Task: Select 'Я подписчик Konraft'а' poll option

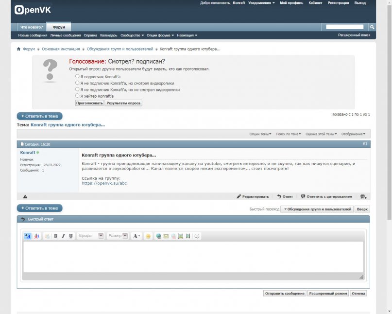Action: coord(77,76)
